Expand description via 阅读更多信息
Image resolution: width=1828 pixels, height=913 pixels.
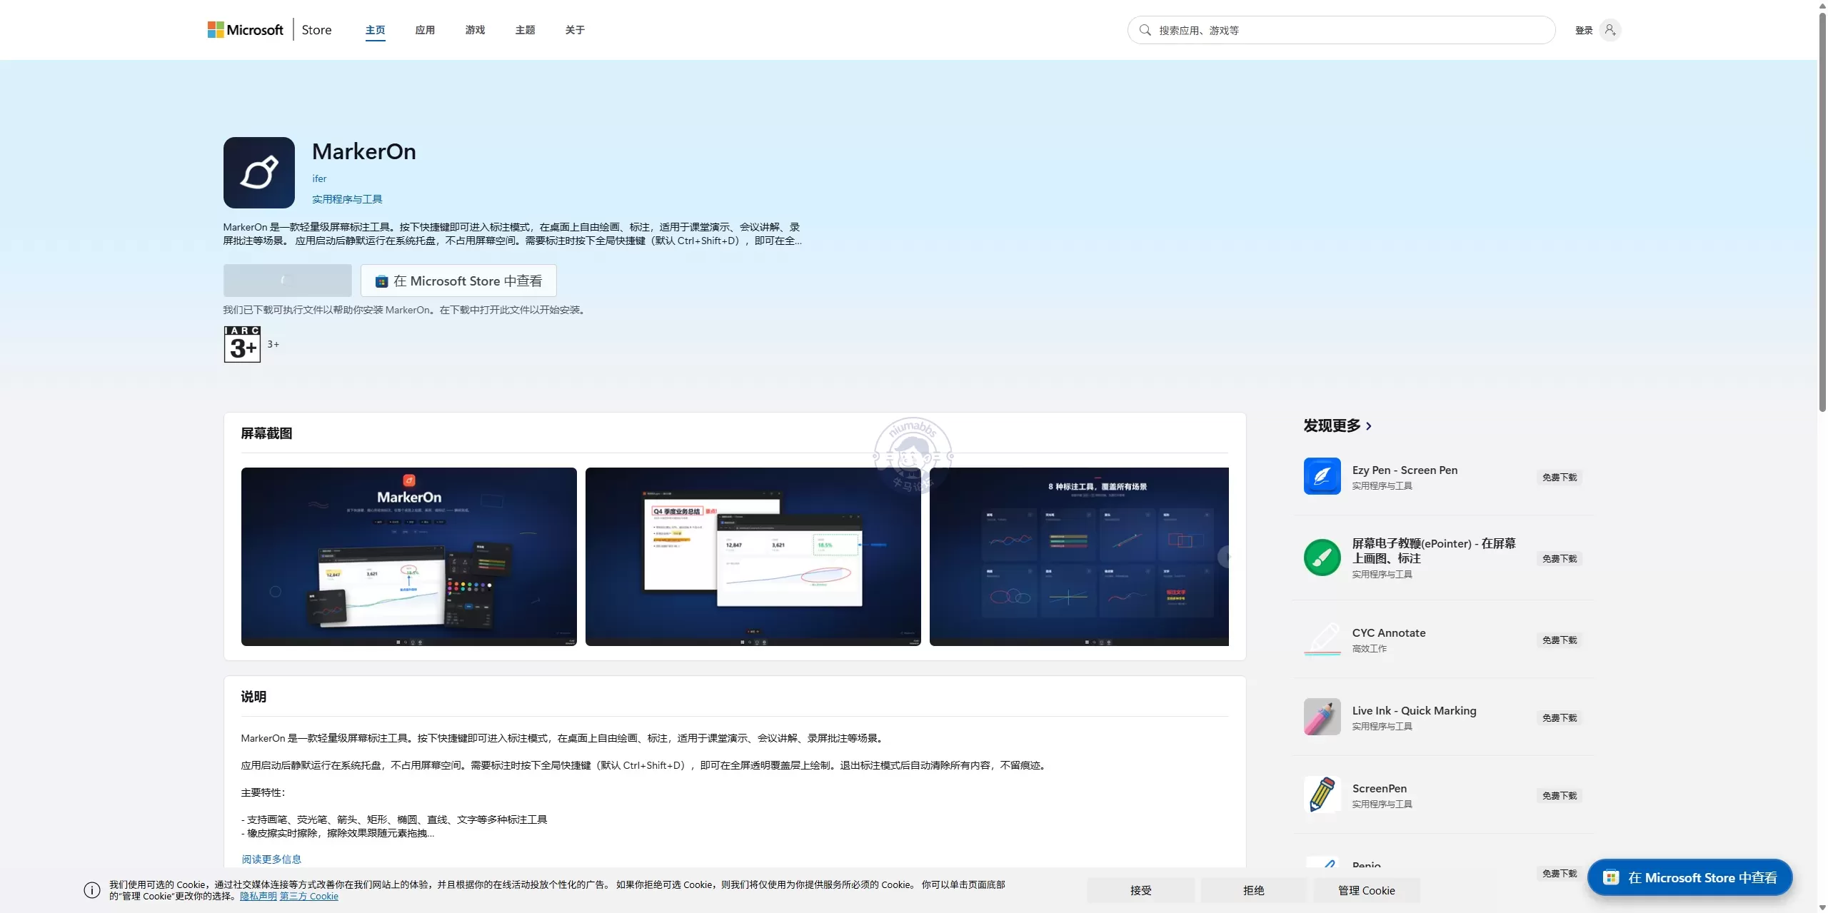[x=271, y=859]
